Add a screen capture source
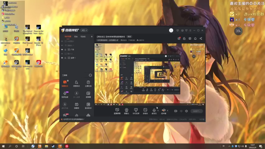This screenshot has height=149, width=265. click(117, 111)
